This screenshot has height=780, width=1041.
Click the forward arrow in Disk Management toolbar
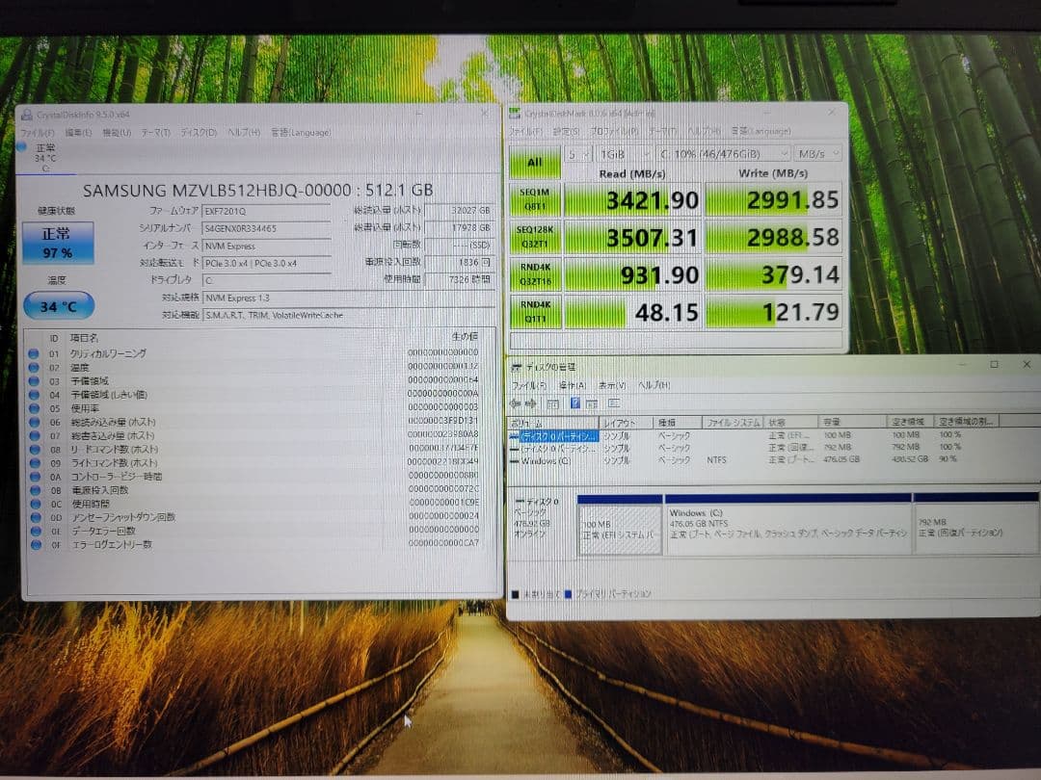point(530,403)
